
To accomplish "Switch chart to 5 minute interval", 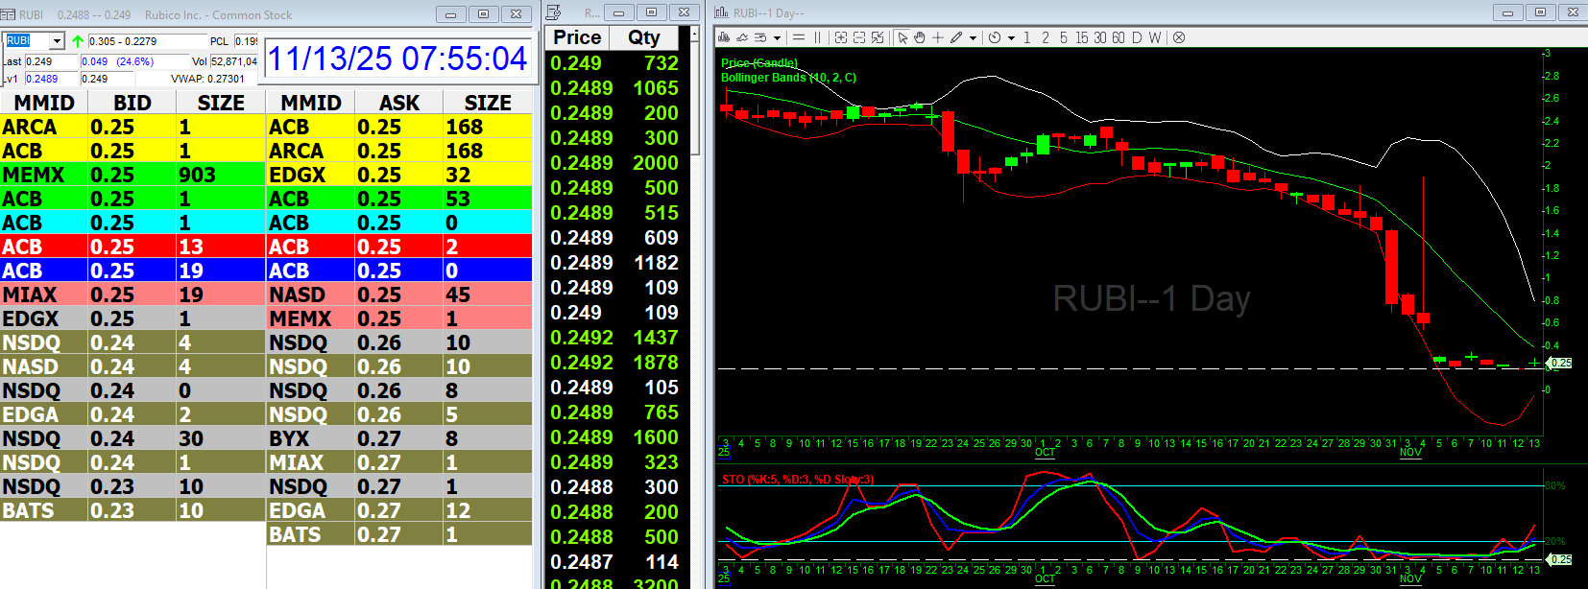I will coord(1064,37).
